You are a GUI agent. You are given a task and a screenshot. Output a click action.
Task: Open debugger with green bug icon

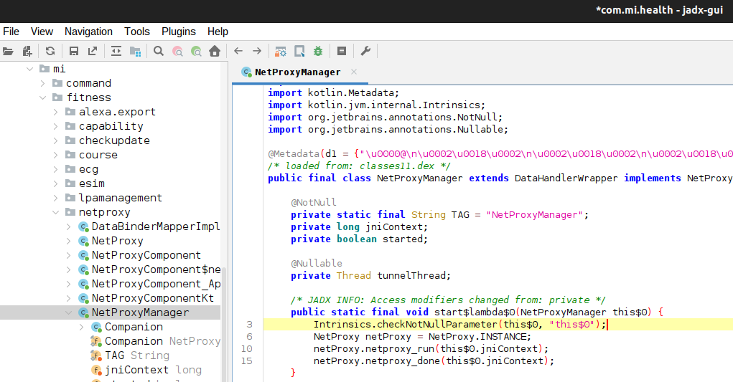tap(318, 52)
